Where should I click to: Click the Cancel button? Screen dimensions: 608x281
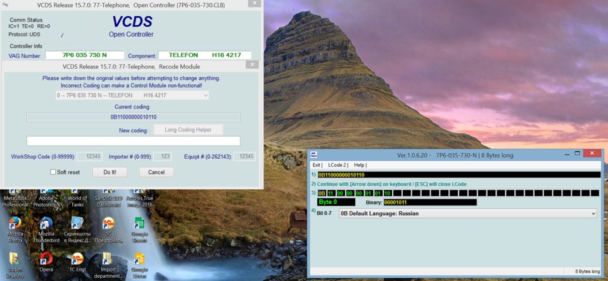coord(156,172)
